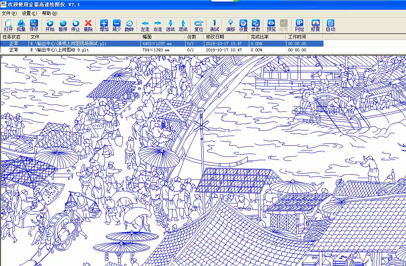
Task: Delete the task using the 删除 icon
Action: tap(88, 26)
